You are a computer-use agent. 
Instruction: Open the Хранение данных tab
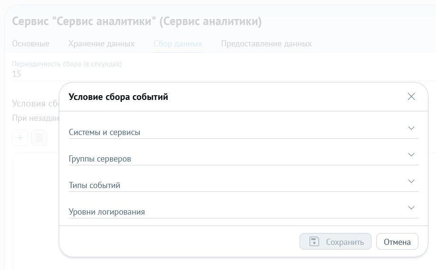click(x=101, y=44)
